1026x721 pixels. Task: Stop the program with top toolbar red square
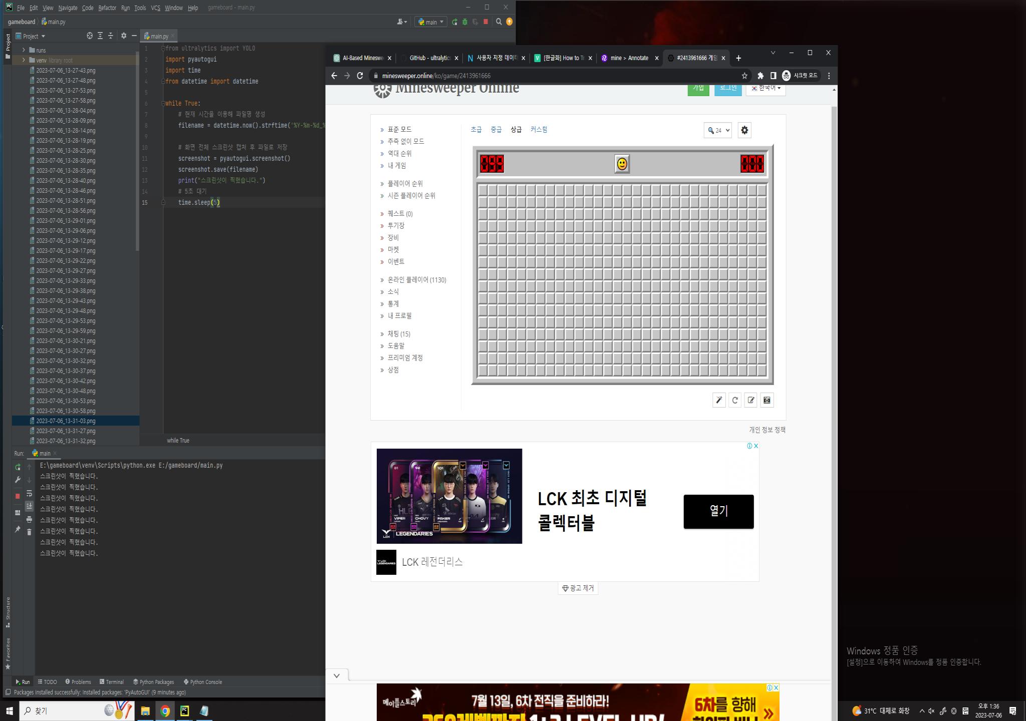click(485, 22)
